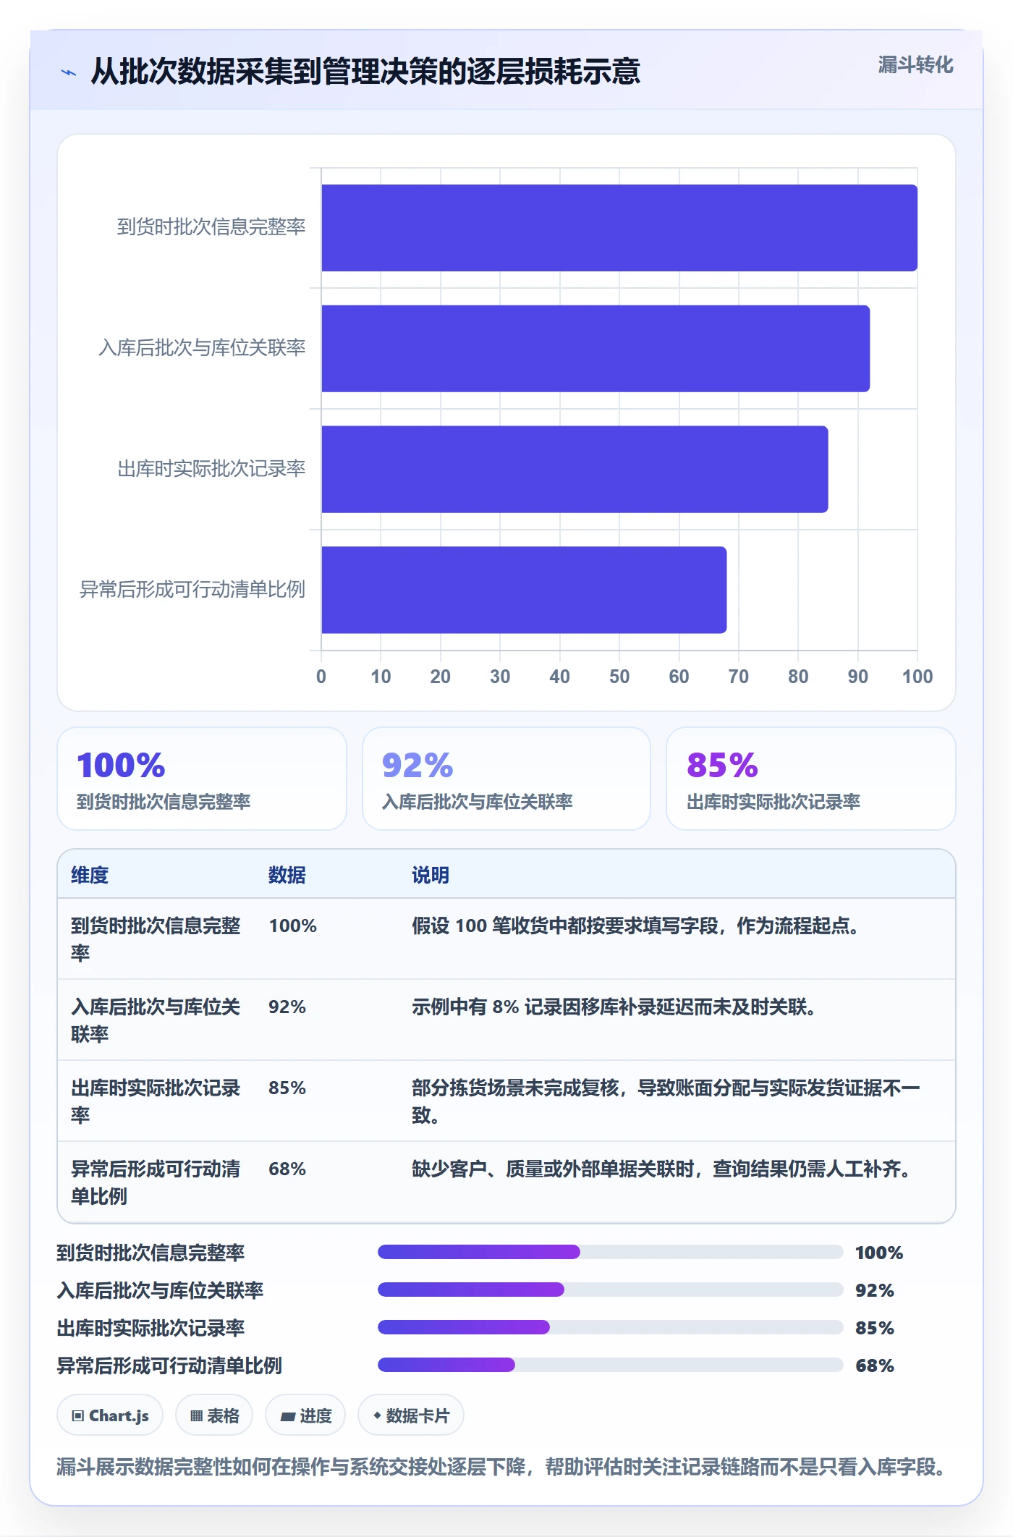The width and height of the screenshot is (1013, 1537).
Task: Click progress row label 异常后形成可行动清单比例
Action: tap(169, 1365)
